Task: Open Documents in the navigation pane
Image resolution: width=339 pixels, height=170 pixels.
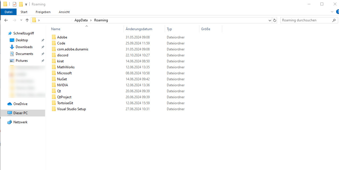Action: tap(24, 54)
